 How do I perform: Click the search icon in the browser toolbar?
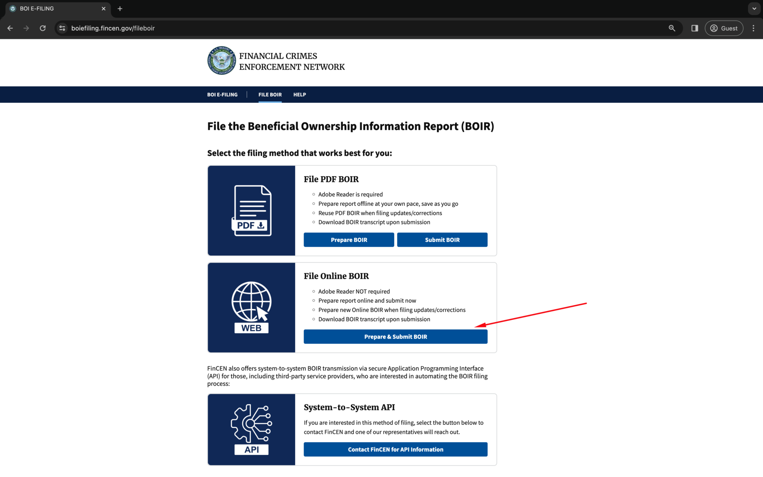coord(672,28)
